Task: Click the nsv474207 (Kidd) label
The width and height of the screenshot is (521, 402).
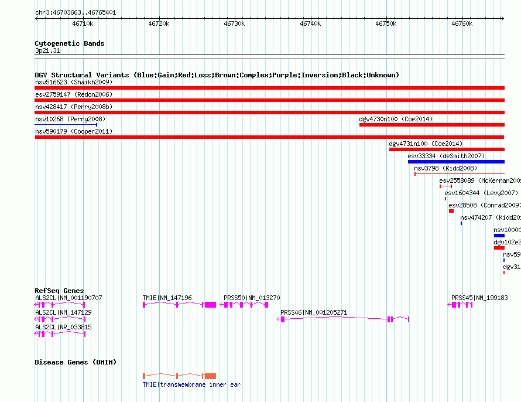Action: (x=491, y=217)
